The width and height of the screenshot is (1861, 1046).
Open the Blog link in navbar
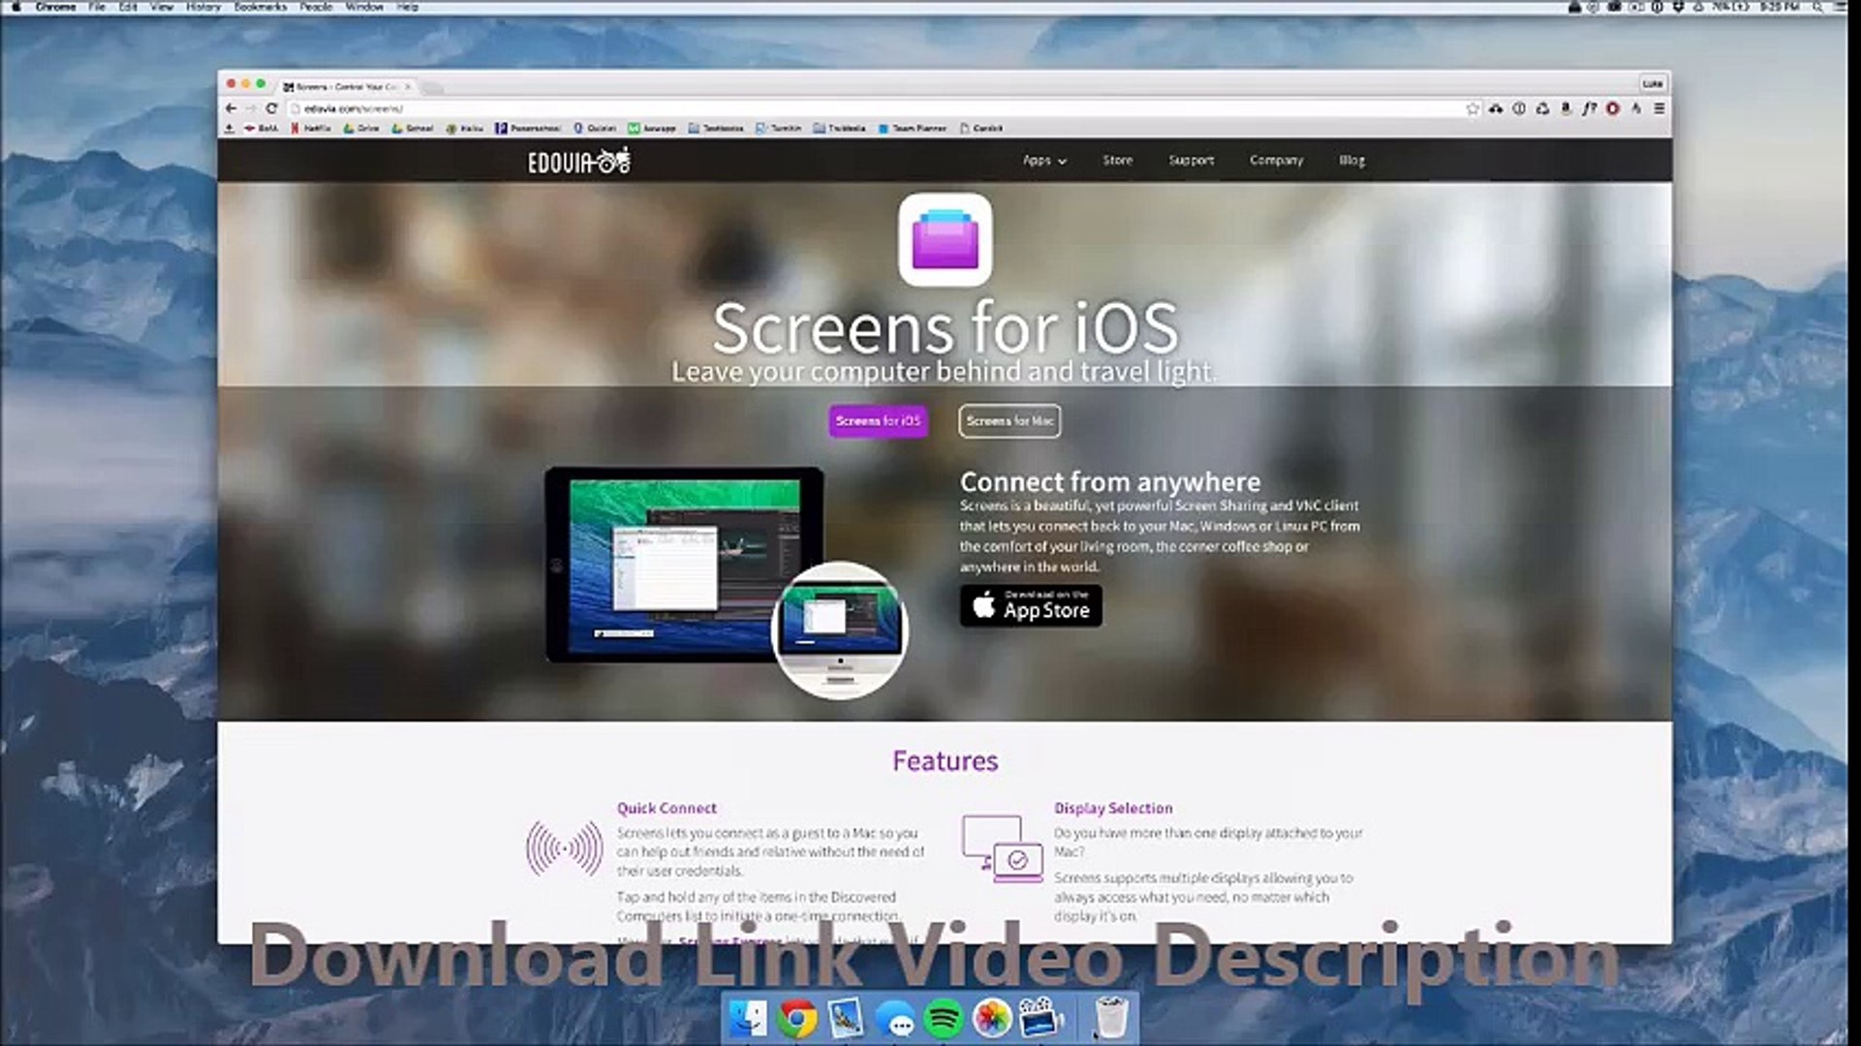click(x=1351, y=161)
